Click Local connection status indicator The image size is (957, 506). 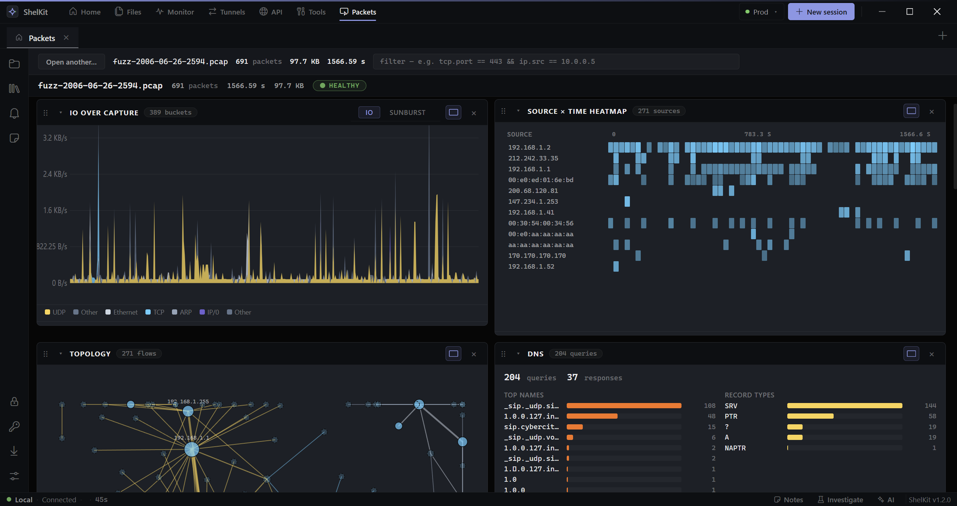pyautogui.click(x=20, y=500)
